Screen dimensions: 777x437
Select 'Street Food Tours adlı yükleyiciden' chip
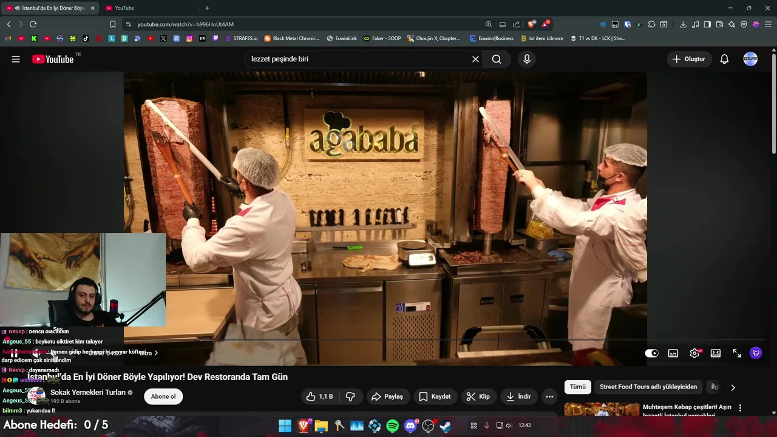(x=648, y=387)
